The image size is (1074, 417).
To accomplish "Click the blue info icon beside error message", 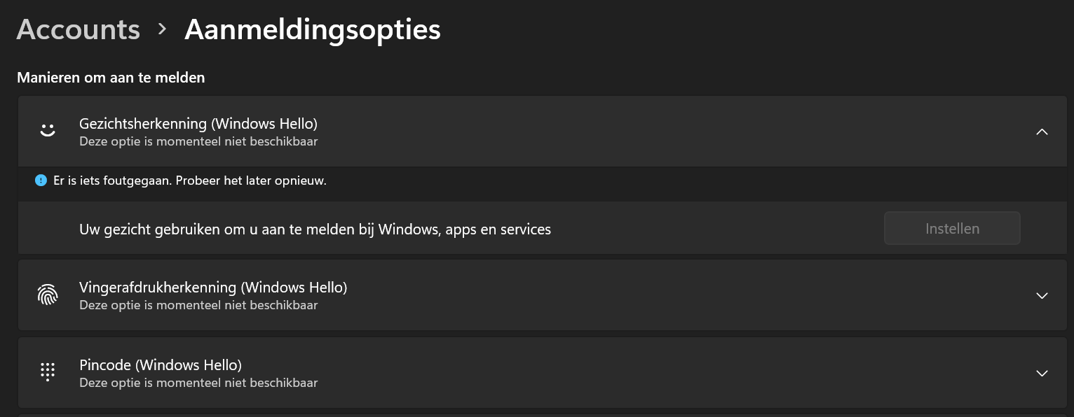I will 41,181.
